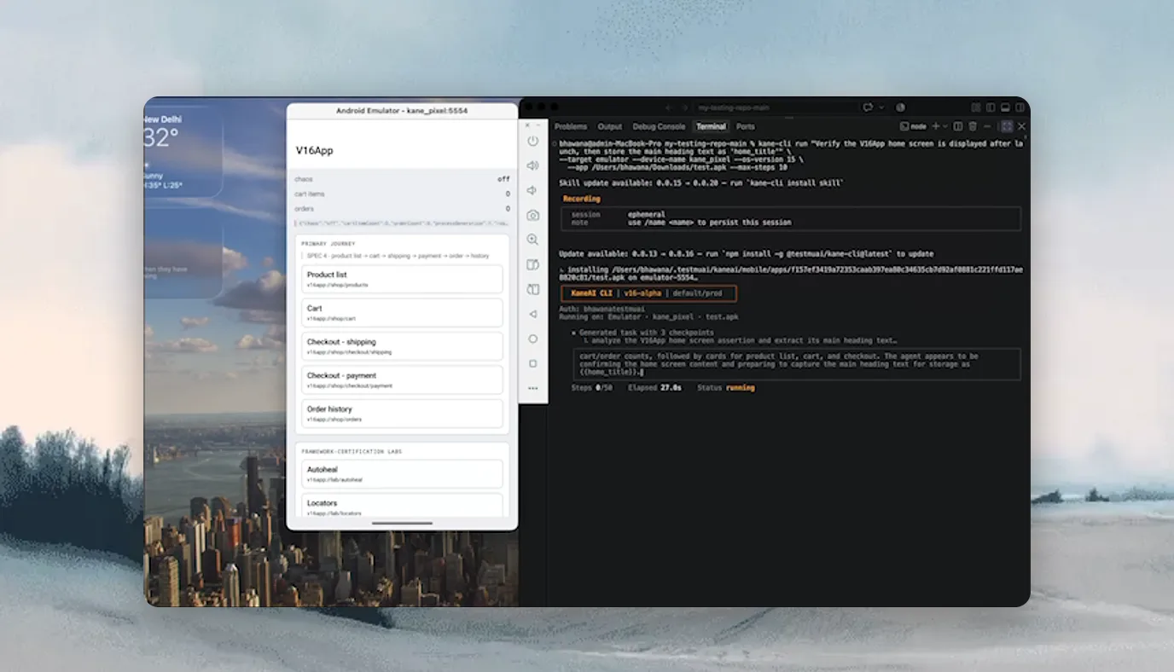Open the launch profile dropdown next to plus

pos(944,126)
